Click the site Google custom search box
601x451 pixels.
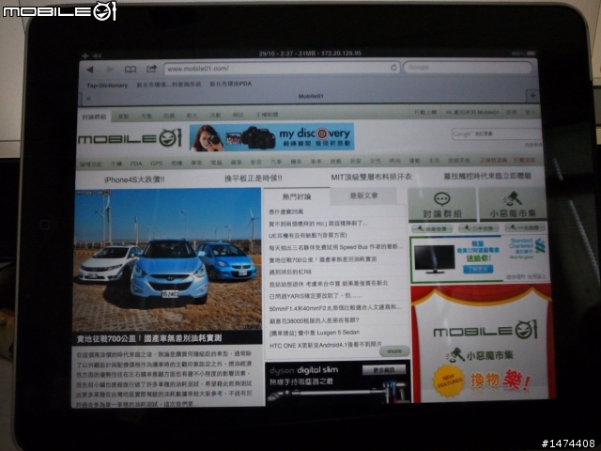tap(497, 133)
